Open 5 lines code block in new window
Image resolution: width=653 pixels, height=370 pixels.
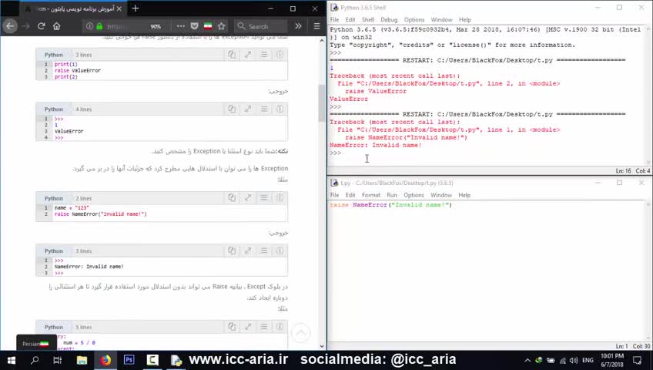248,327
